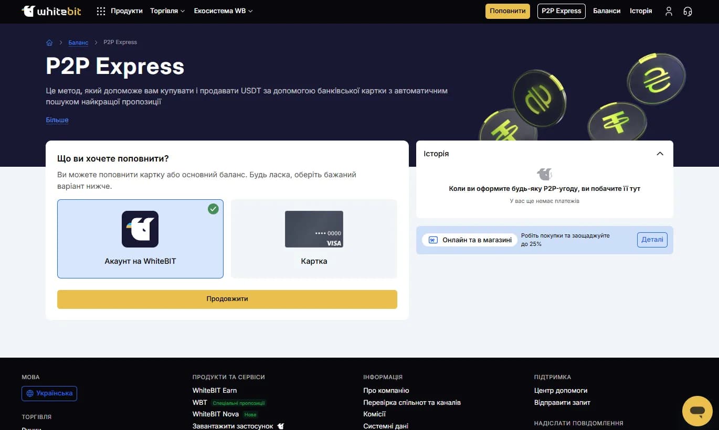
Task: Open Історія in the top navigation
Action: point(641,11)
